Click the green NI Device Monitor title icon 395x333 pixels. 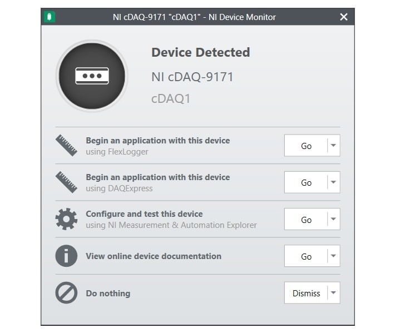tap(50, 17)
